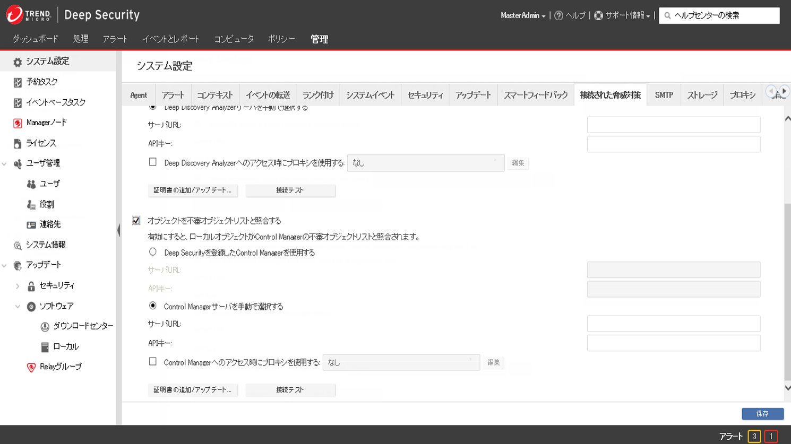Click the 保存 button
The height and width of the screenshot is (444, 791).
pos(762,414)
